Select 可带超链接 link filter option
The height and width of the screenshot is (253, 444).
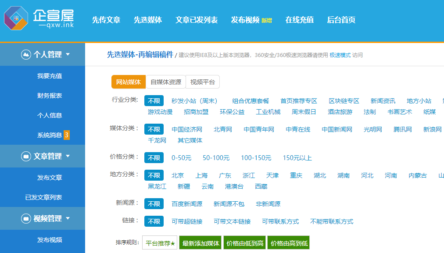point(187,221)
